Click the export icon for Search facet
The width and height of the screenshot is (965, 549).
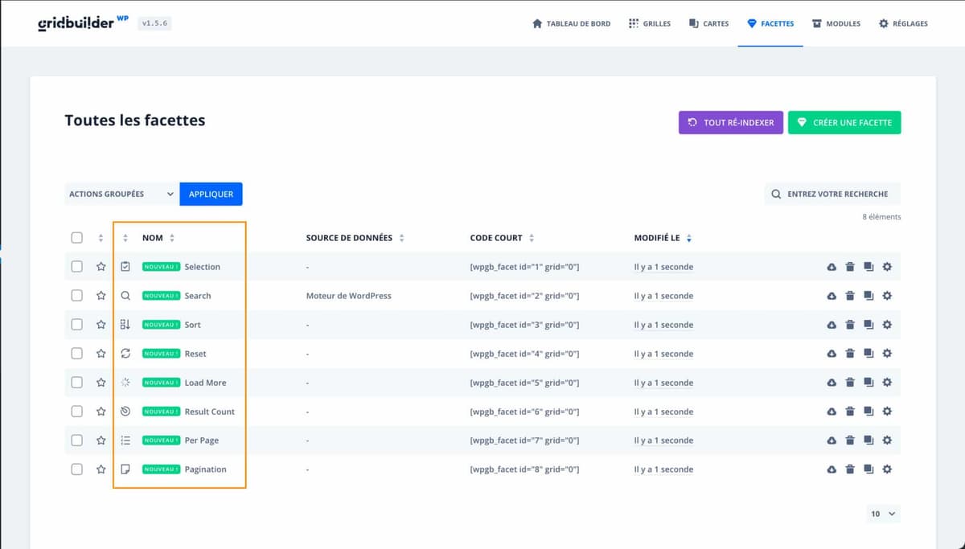pos(832,296)
